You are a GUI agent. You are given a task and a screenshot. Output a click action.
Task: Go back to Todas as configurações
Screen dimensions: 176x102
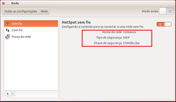[x=21, y=11]
